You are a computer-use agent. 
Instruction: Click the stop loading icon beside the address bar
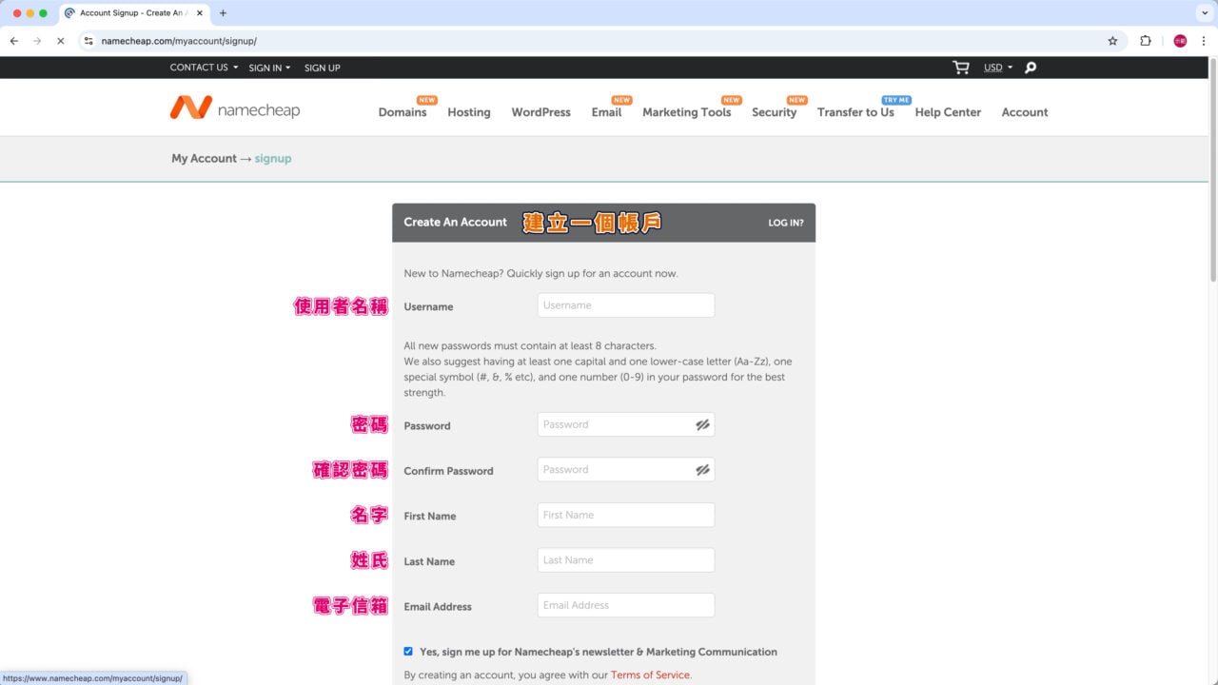60,41
